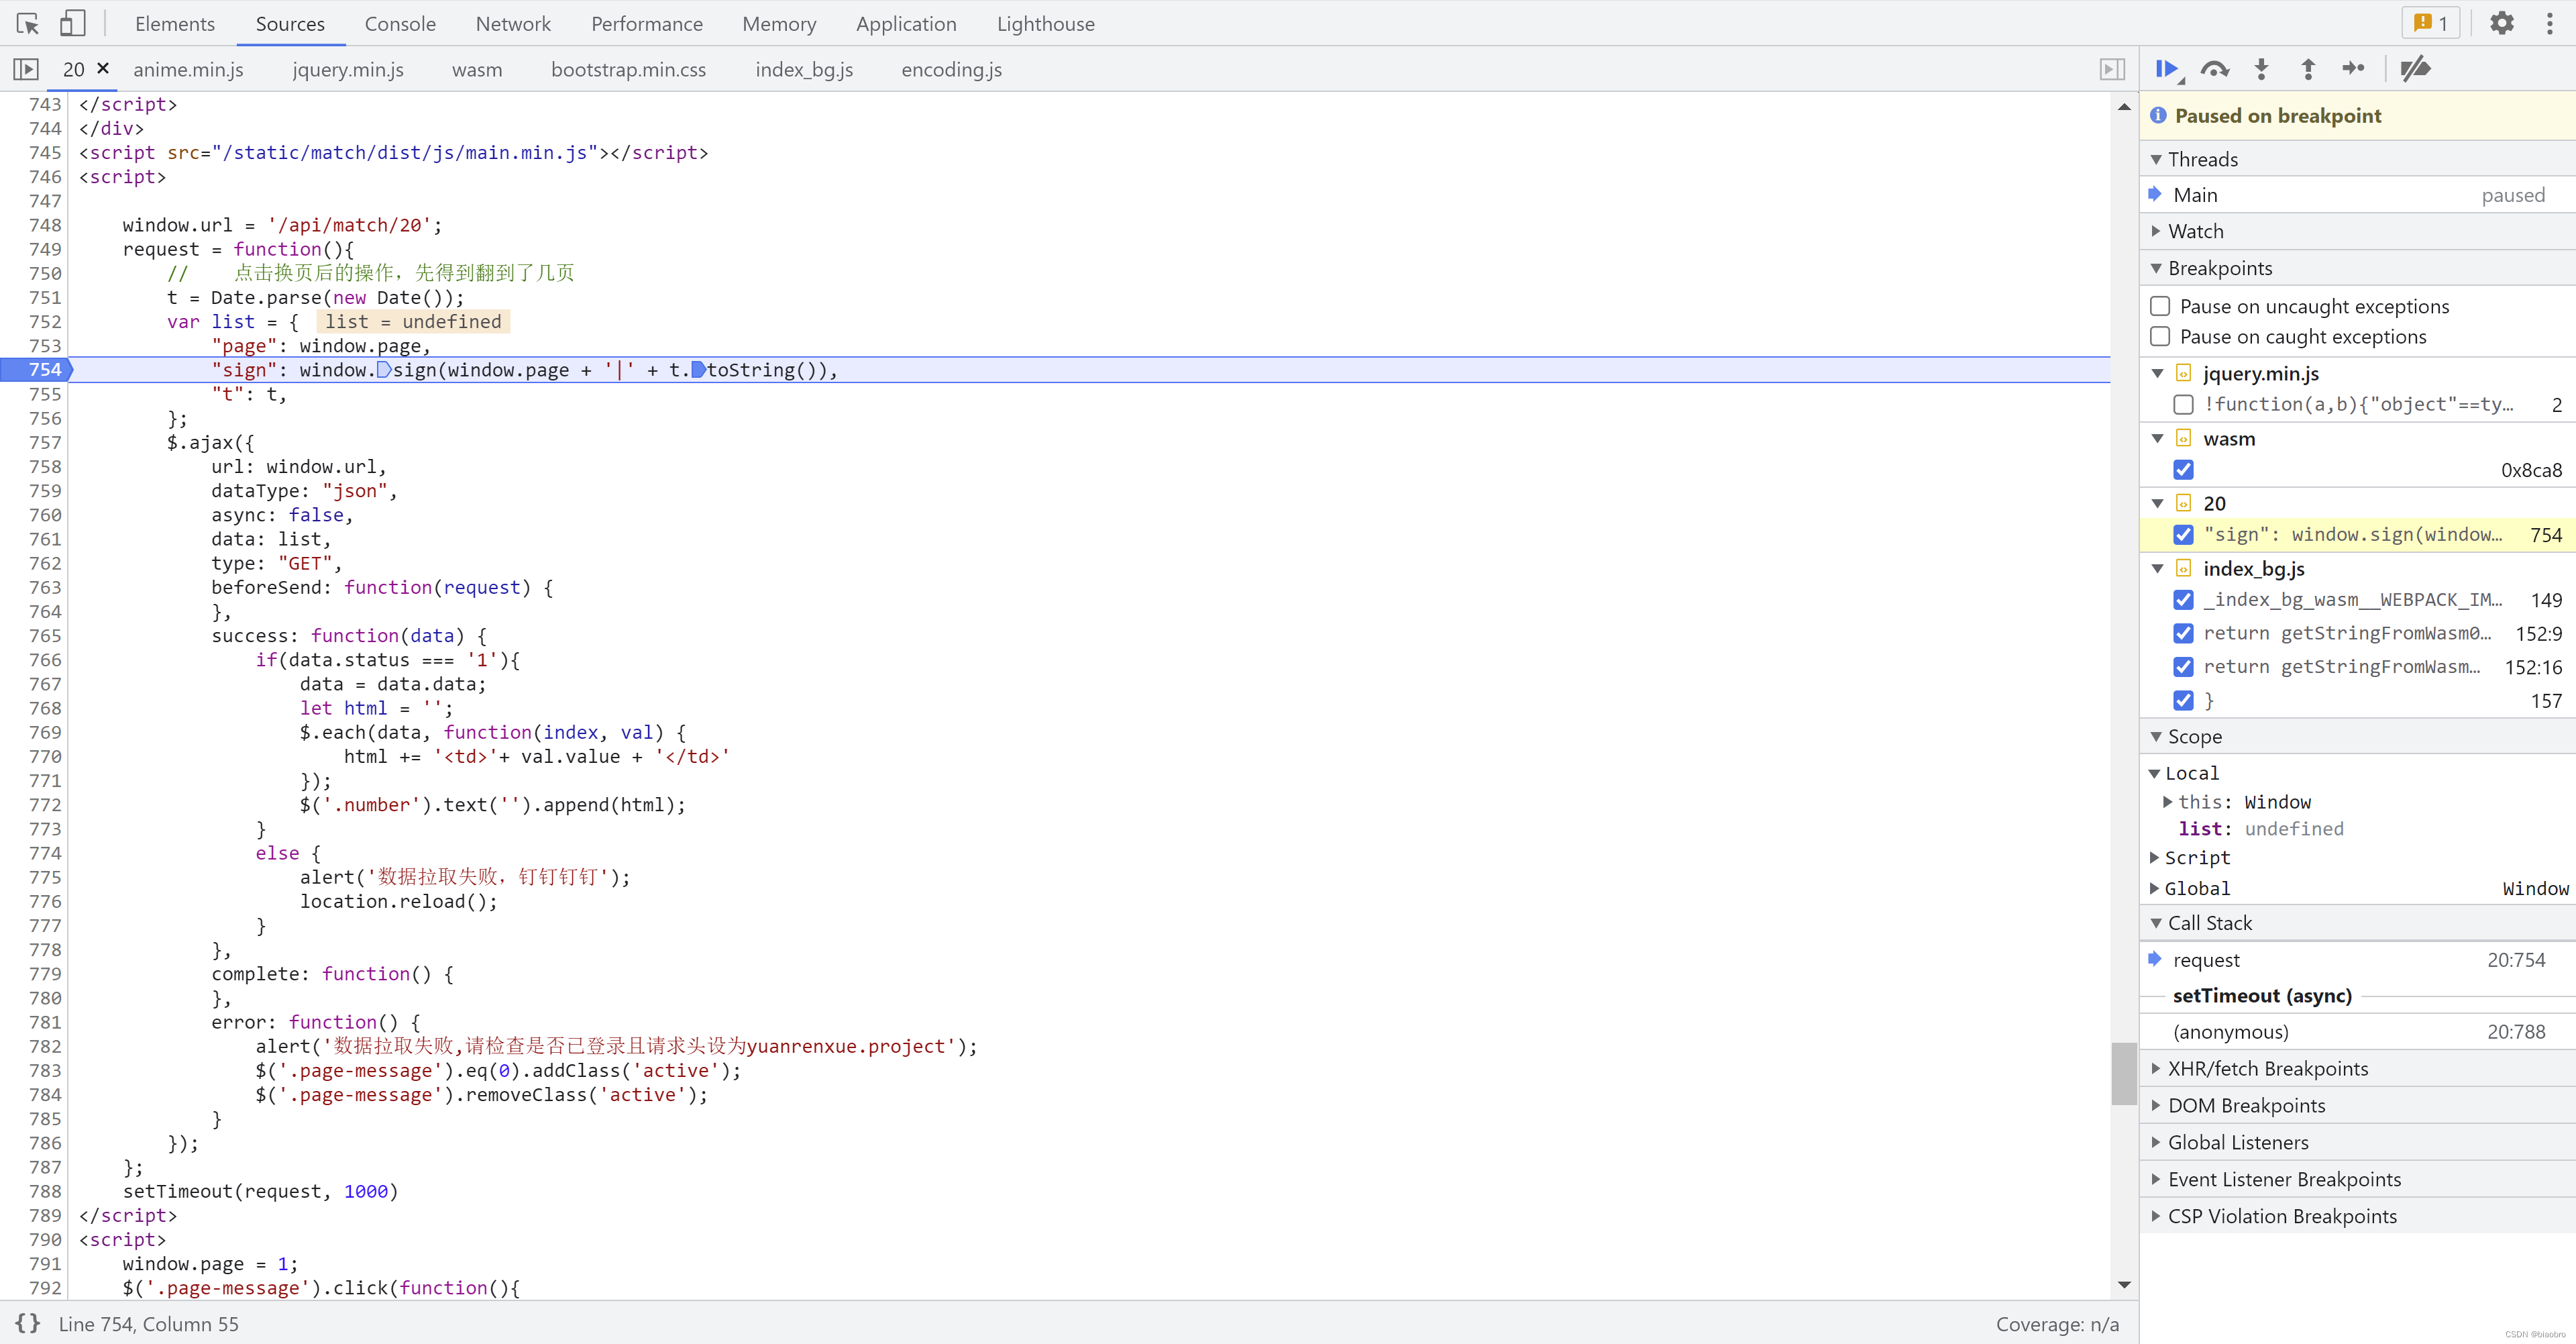Show the file navigator sidebar
The image size is (2576, 1344).
click(x=26, y=69)
